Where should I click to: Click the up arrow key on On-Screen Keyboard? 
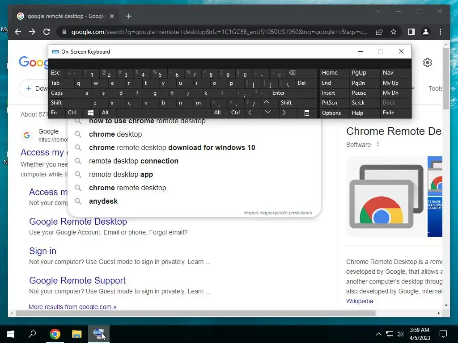tap(267, 102)
